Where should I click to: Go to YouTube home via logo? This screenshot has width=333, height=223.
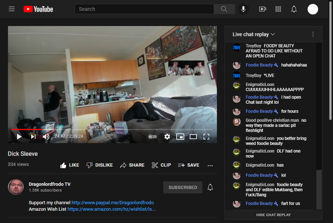[38, 9]
